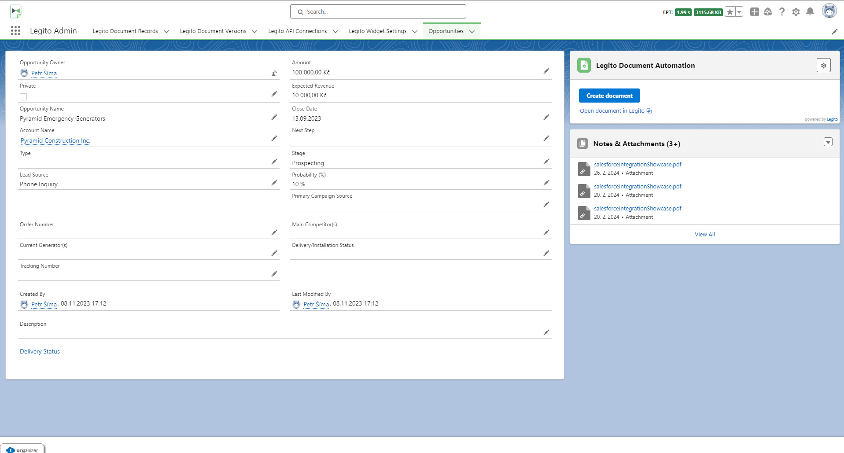The width and height of the screenshot is (844, 453).
Task: Open the notifications bell icon
Action: click(810, 11)
